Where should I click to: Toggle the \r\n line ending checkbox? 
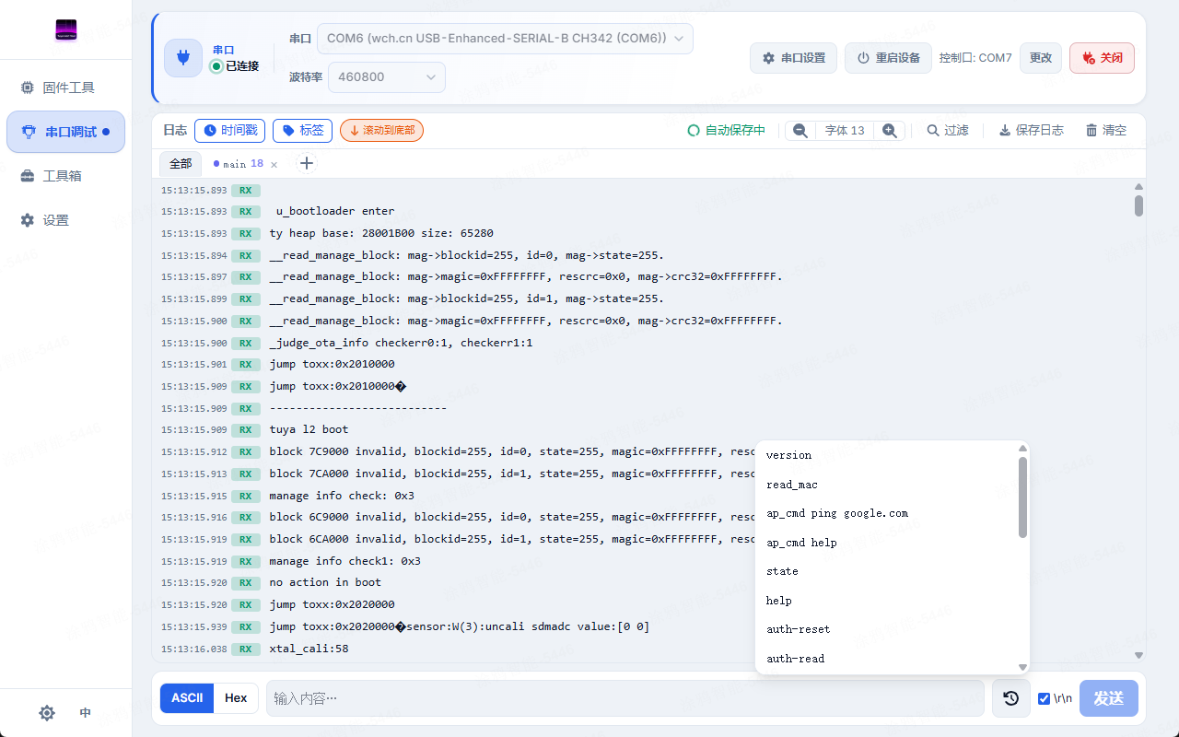[x=1044, y=698]
